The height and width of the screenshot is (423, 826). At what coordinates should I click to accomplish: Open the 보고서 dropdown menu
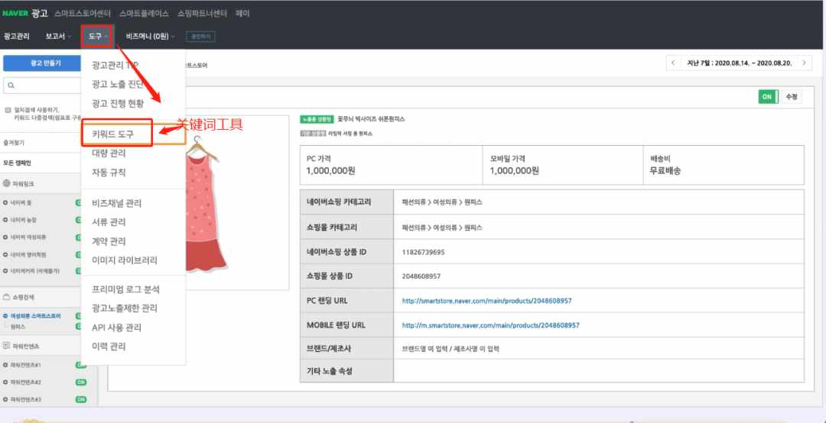tap(58, 37)
